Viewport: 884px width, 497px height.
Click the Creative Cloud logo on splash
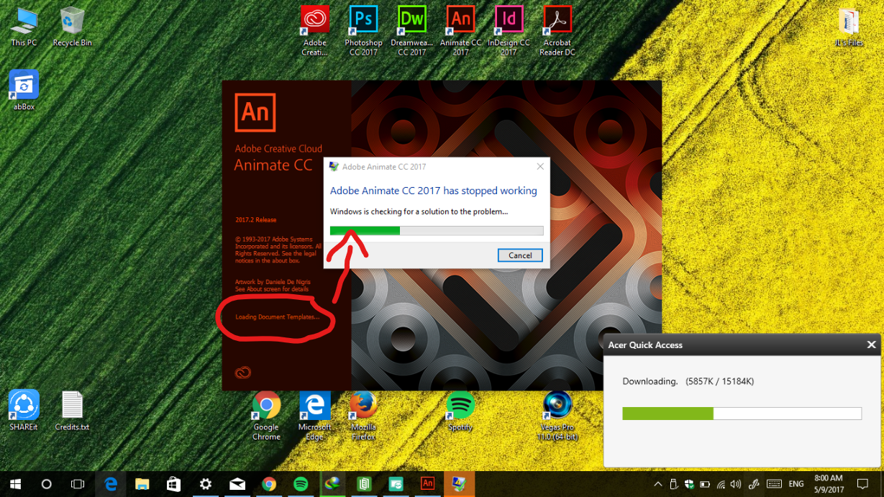243,372
